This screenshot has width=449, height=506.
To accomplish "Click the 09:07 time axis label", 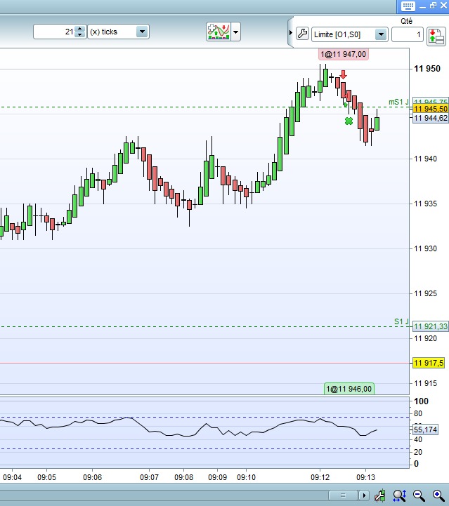I will 149,477.
